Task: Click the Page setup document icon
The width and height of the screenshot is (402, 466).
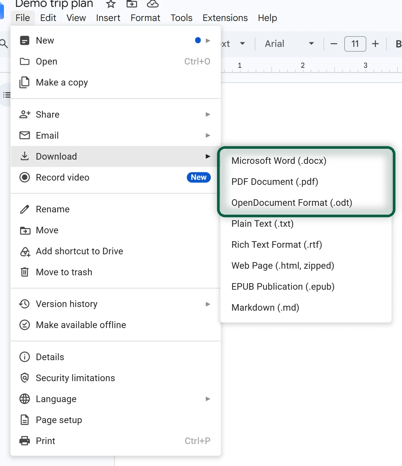Action: point(25,420)
